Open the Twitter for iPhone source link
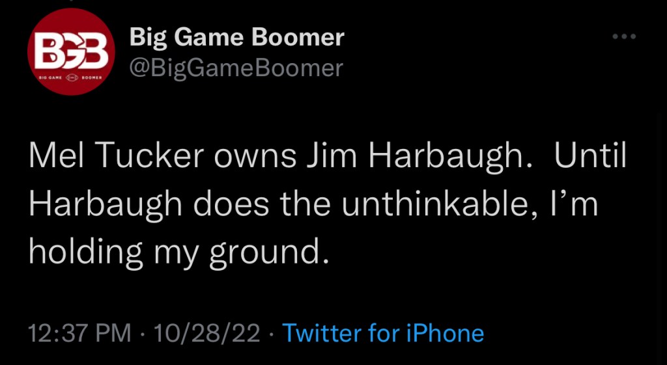The width and height of the screenshot is (667, 365). (x=383, y=333)
